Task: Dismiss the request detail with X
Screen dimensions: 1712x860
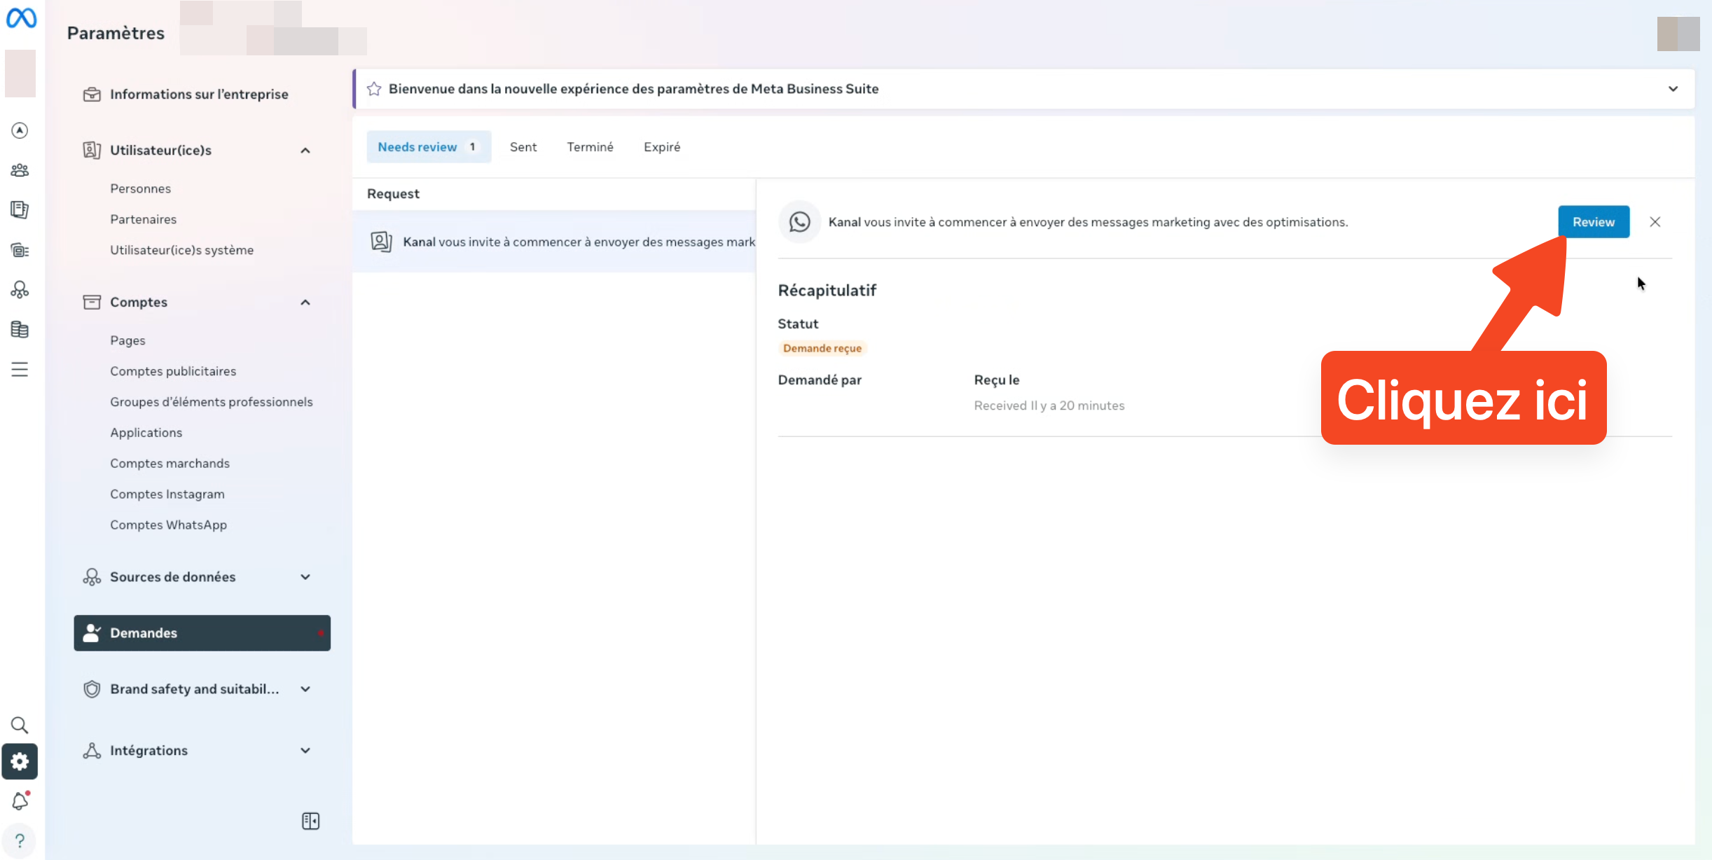Action: tap(1655, 222)
